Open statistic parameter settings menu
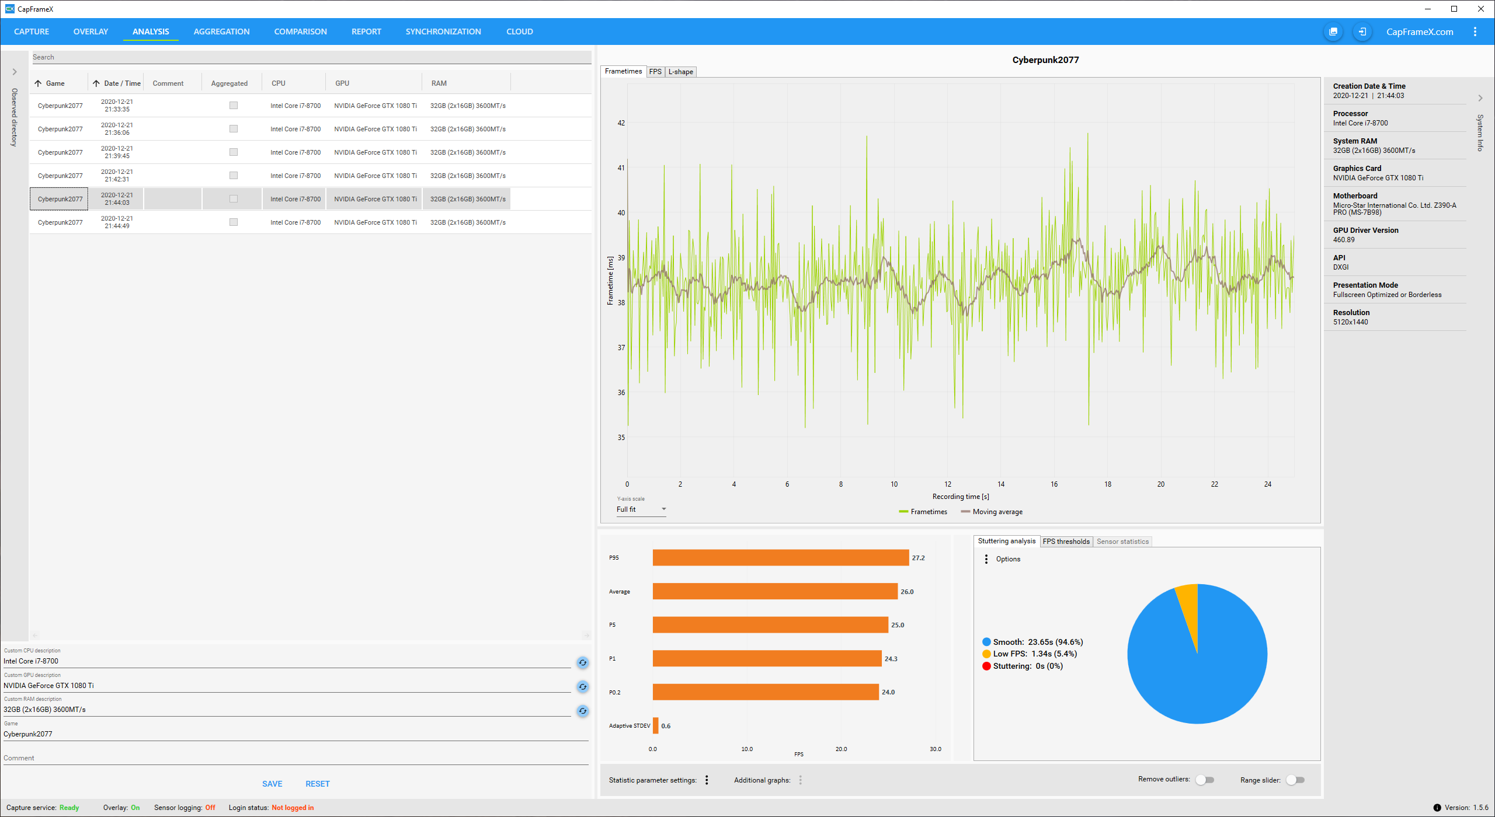1495x817 pixels. 707,780
